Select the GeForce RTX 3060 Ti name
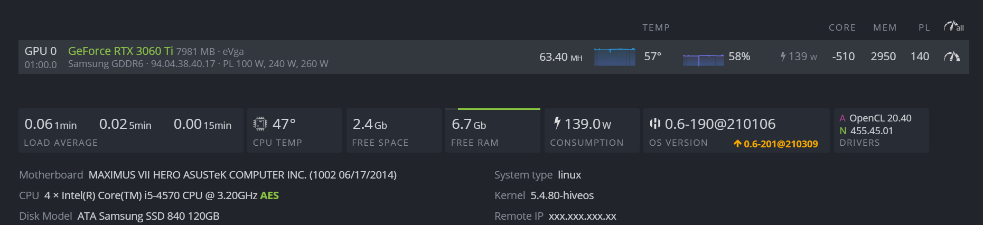This screenshot has height=225, width=983. [120, 51]
